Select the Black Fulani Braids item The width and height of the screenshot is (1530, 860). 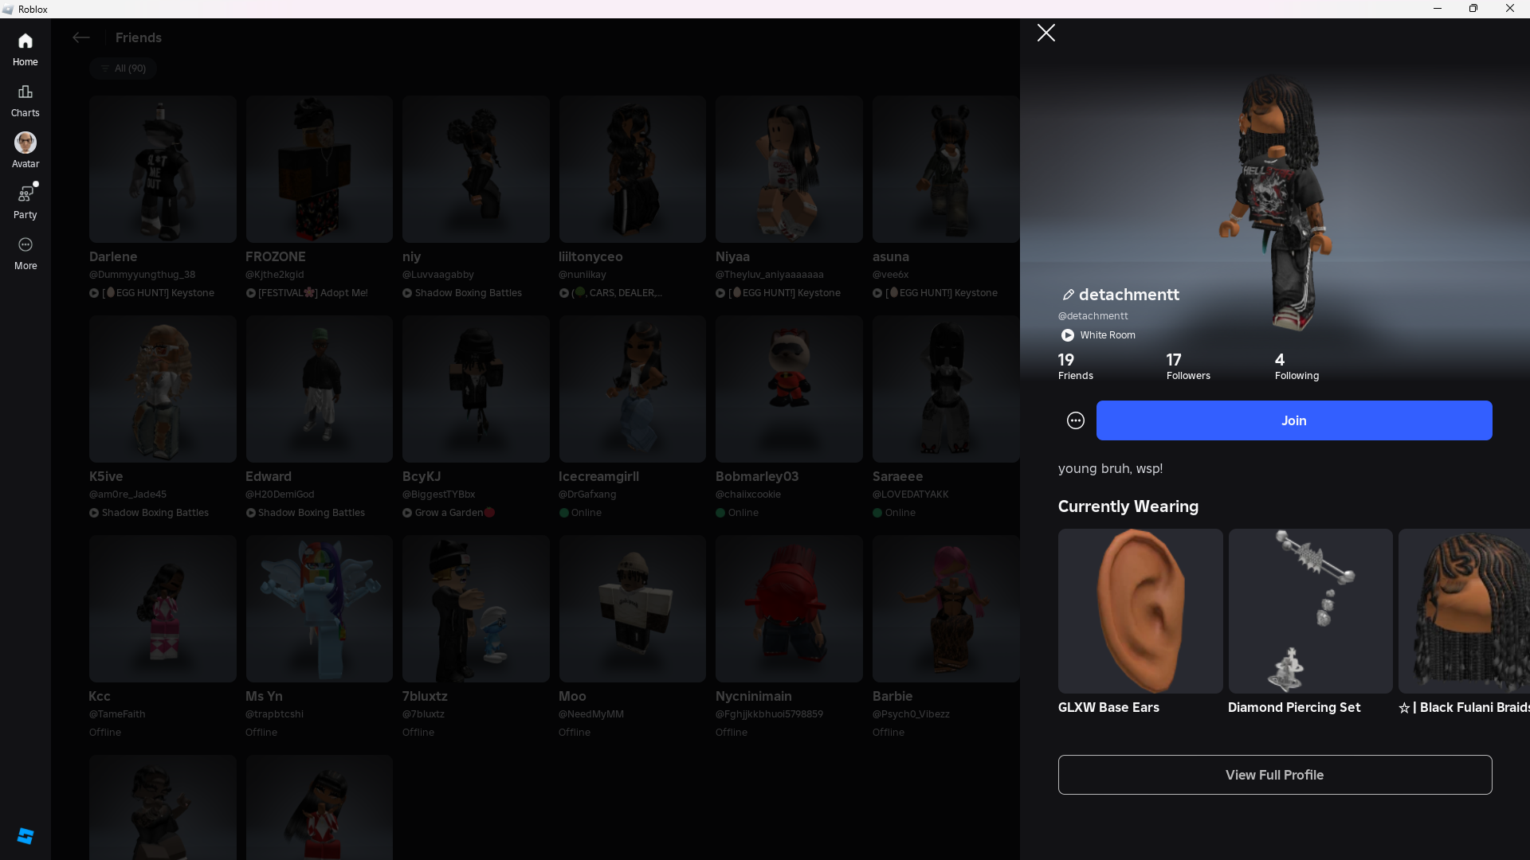click(x=1463, y=611)
